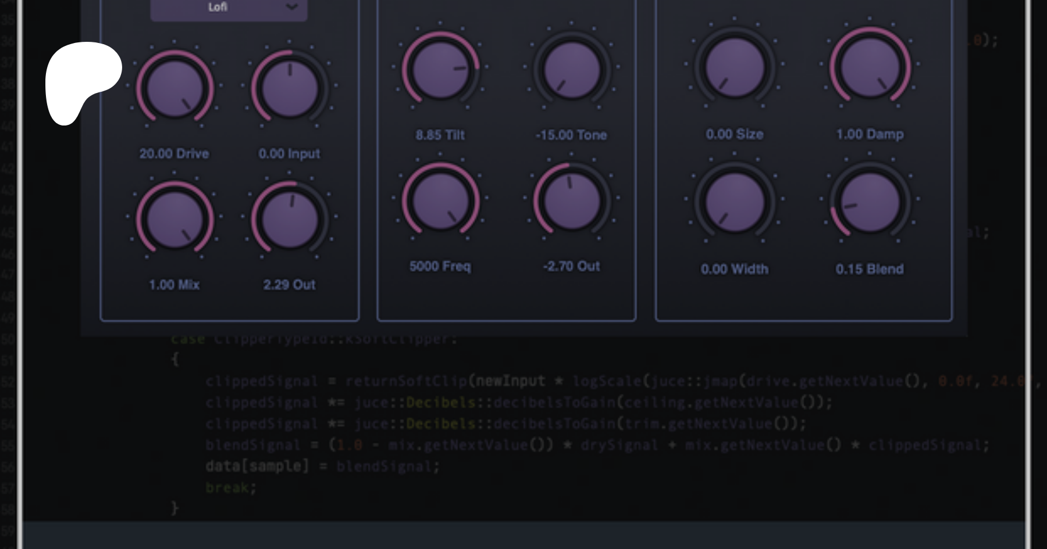Click the Drive knob set to 20.00
Viewport: 1047px width, 549px height.
coord(174,88)
